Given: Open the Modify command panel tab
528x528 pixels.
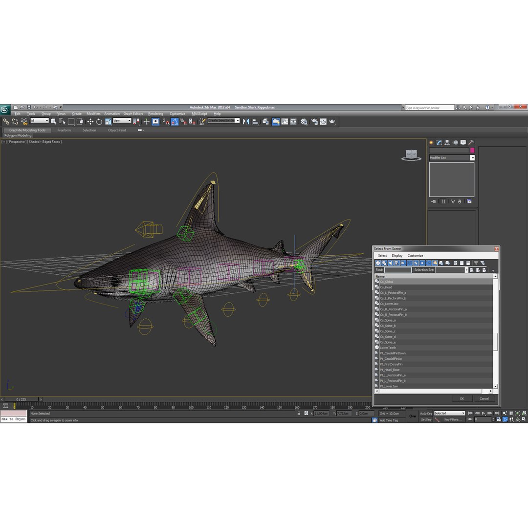Looking at the screenshot, I should click(439, 142).
